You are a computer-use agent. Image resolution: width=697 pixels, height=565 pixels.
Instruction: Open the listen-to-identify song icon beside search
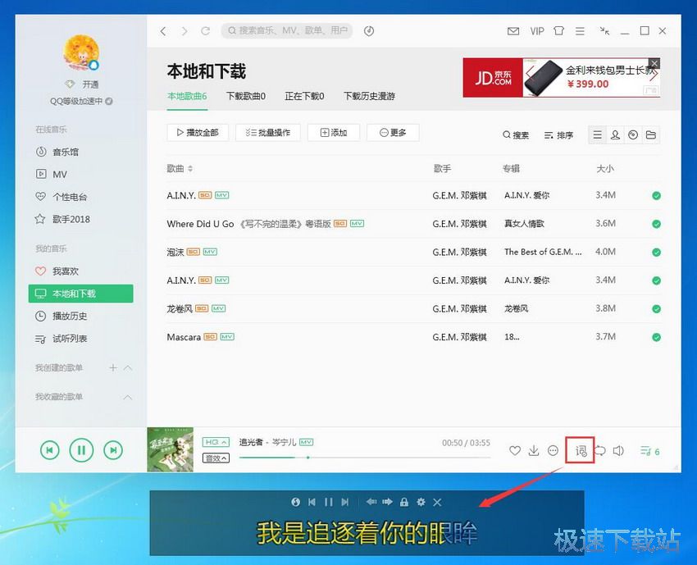(x=369, y=31)
